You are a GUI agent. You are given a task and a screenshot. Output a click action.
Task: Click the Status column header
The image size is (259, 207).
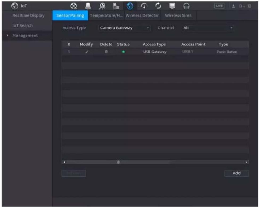(x=123, y=44)
